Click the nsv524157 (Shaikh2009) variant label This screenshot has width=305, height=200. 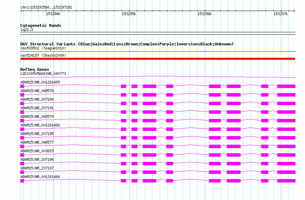[x=43, y=55]
